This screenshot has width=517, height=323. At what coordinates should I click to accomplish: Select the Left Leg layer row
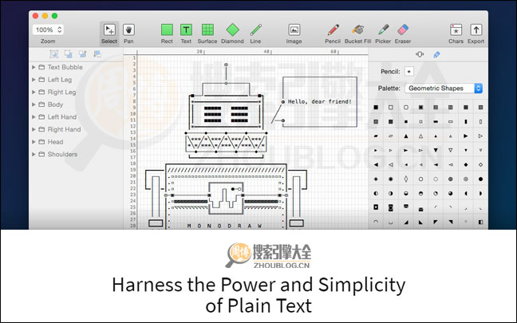coord(76,80)
